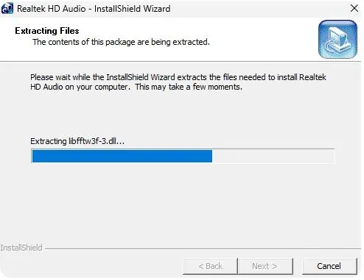Click the InstallShield branding label
Image resolution: width=364 pixels, height=280 pixels.
21,248
